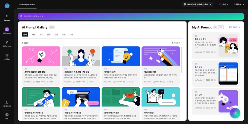Click the 홍보 문구 작성 card thumbnail
Image resolution: width=248 pixels, height=124 pixels.
tap(228, 46)
